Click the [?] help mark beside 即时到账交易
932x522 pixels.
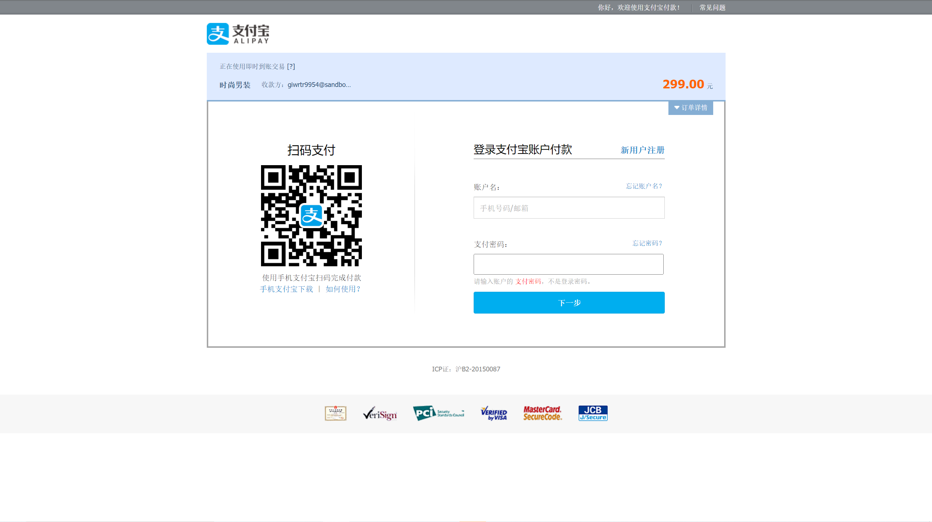click(x=291, y=67)
